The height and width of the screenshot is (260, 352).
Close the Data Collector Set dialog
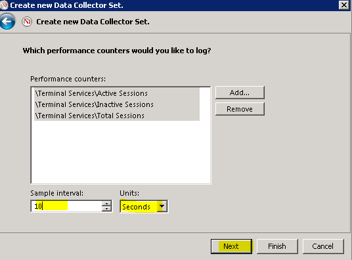click(x=344, y=5)
